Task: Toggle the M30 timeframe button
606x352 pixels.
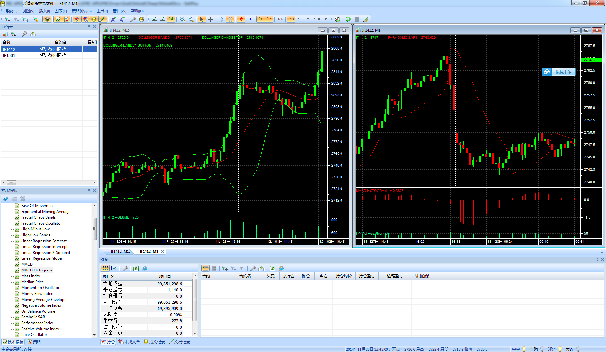Action: [317, 19]
